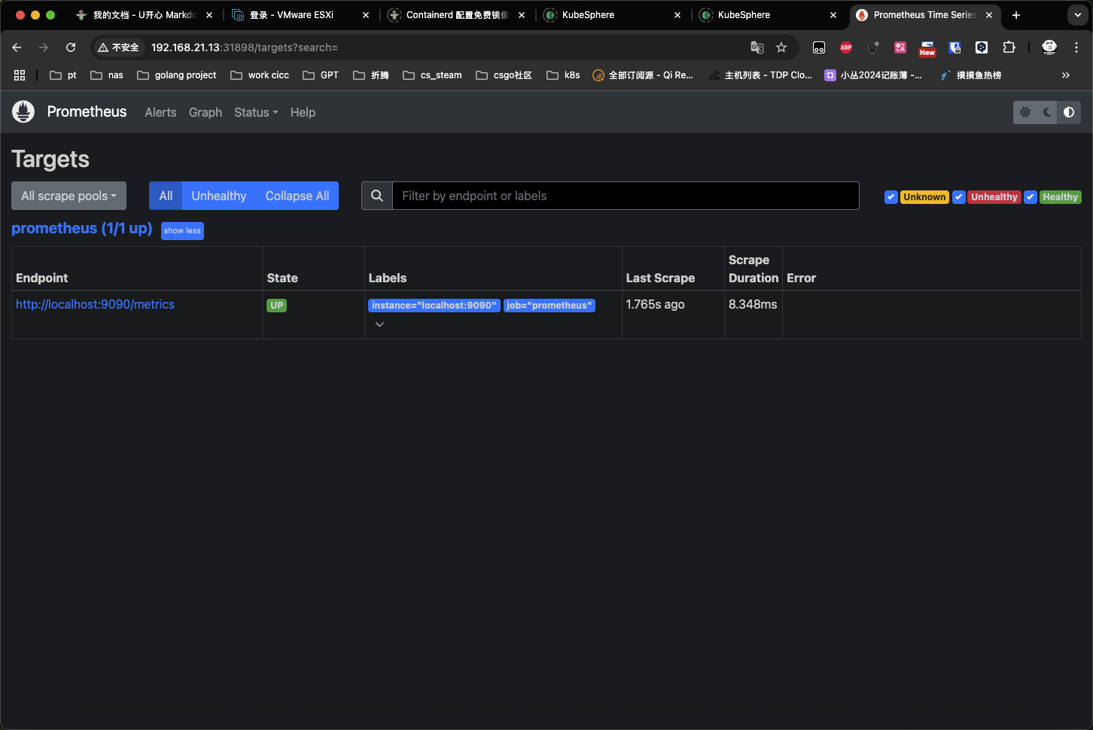1093x730 pixels.
Task: Disable the Healthy targets checkbox
Action: coord(1031,196)
